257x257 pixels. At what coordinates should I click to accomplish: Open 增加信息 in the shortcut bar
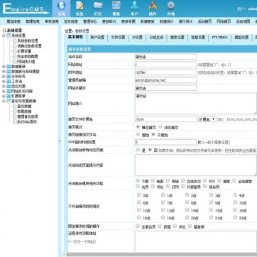(13, 21)
